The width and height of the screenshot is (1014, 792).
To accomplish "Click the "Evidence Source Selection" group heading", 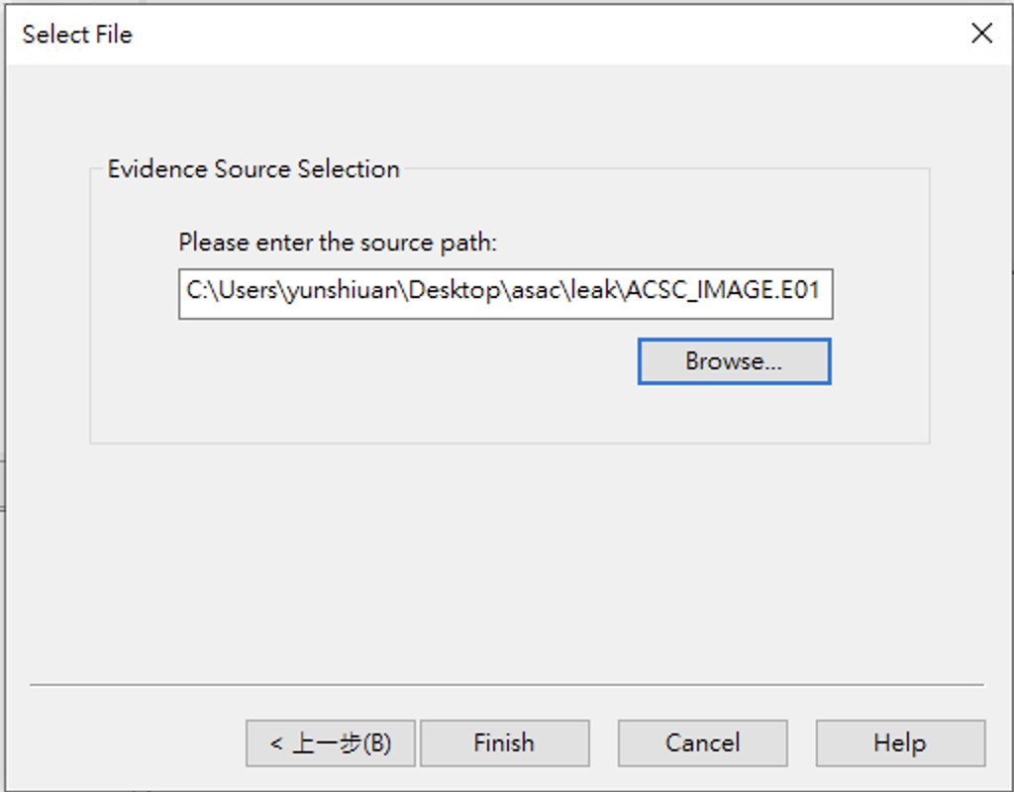I will (253, 169).
